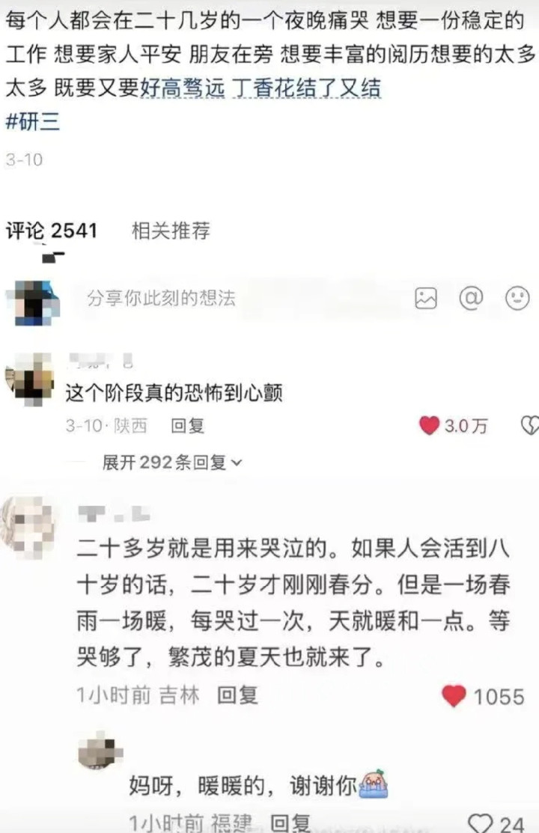Dislike the 陕西 comment with broken heart
This screenshot has height=833, width=539.
pyautogui.click(x=529, y=425)
